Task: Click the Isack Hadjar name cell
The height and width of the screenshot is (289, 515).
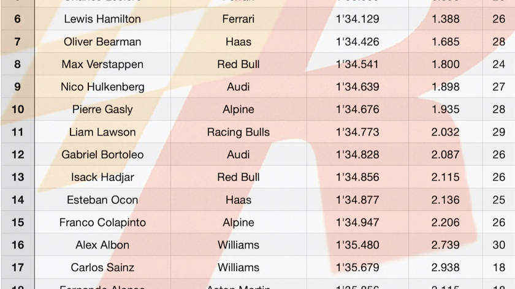Action: [x=102, y=178]
